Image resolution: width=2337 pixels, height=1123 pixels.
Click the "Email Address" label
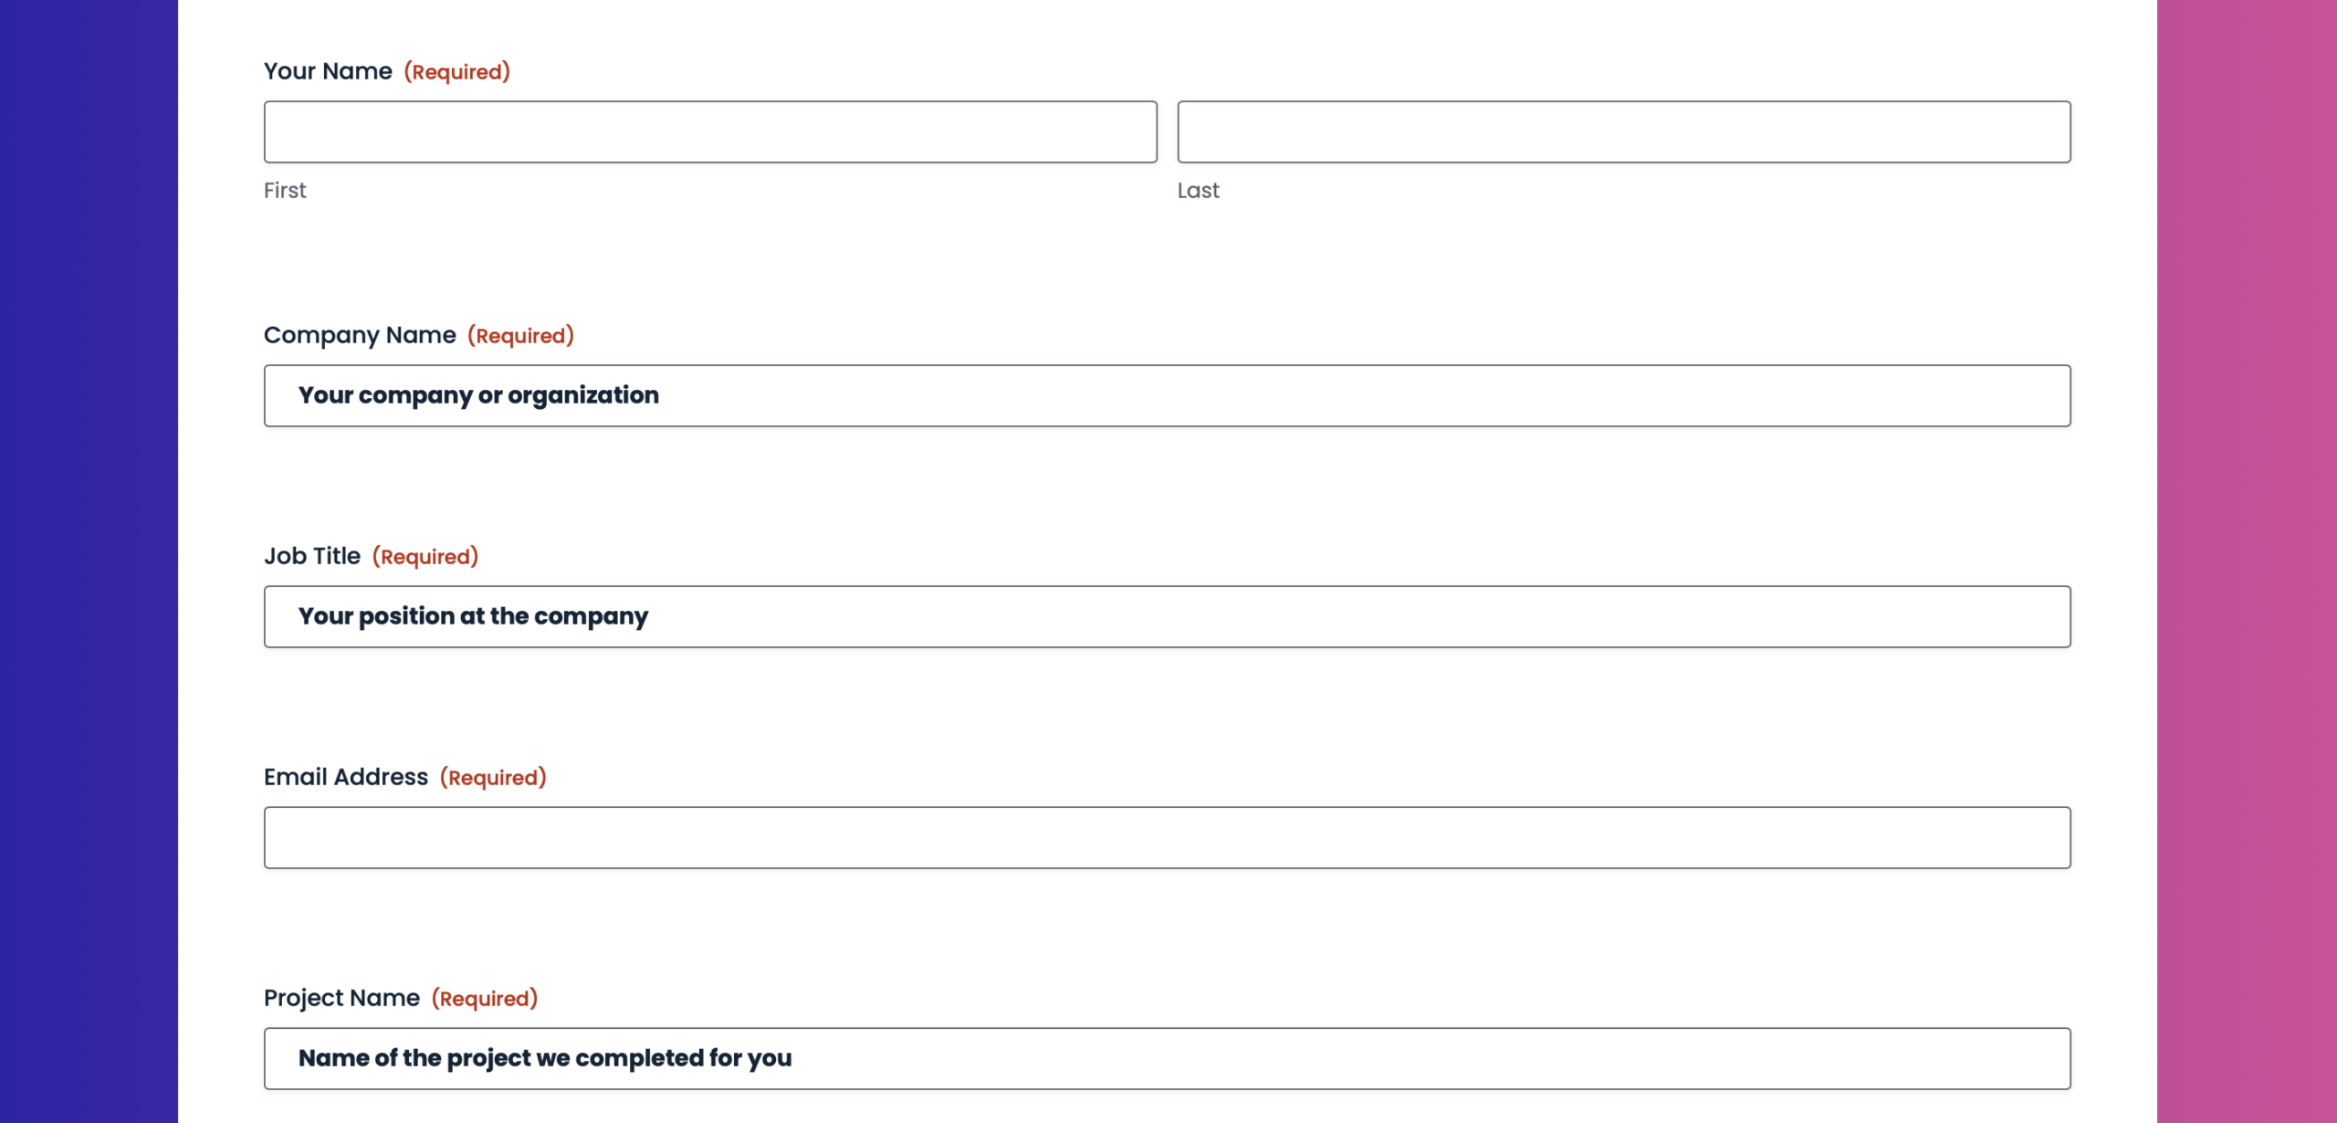pyautogui.click(x=346, y=777)
